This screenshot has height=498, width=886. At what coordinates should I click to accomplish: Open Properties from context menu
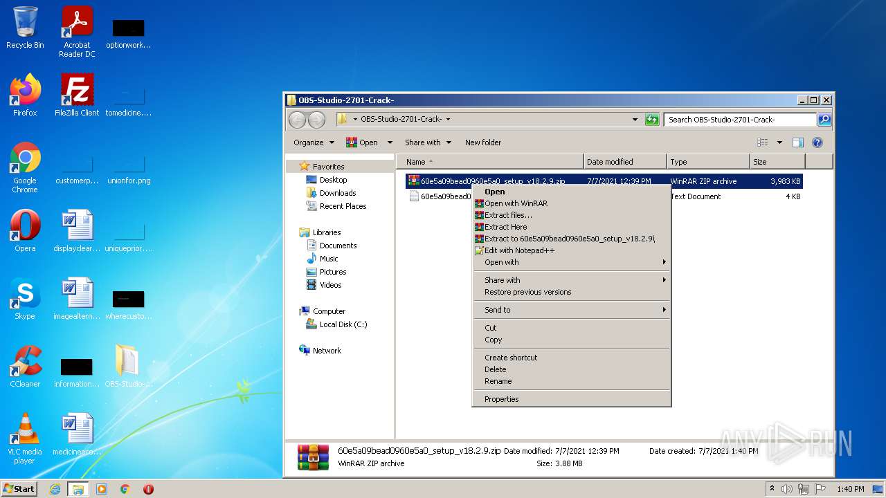tap(571, 399)
